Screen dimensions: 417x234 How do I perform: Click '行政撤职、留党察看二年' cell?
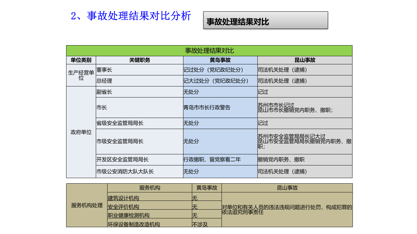tap(220, 160)
